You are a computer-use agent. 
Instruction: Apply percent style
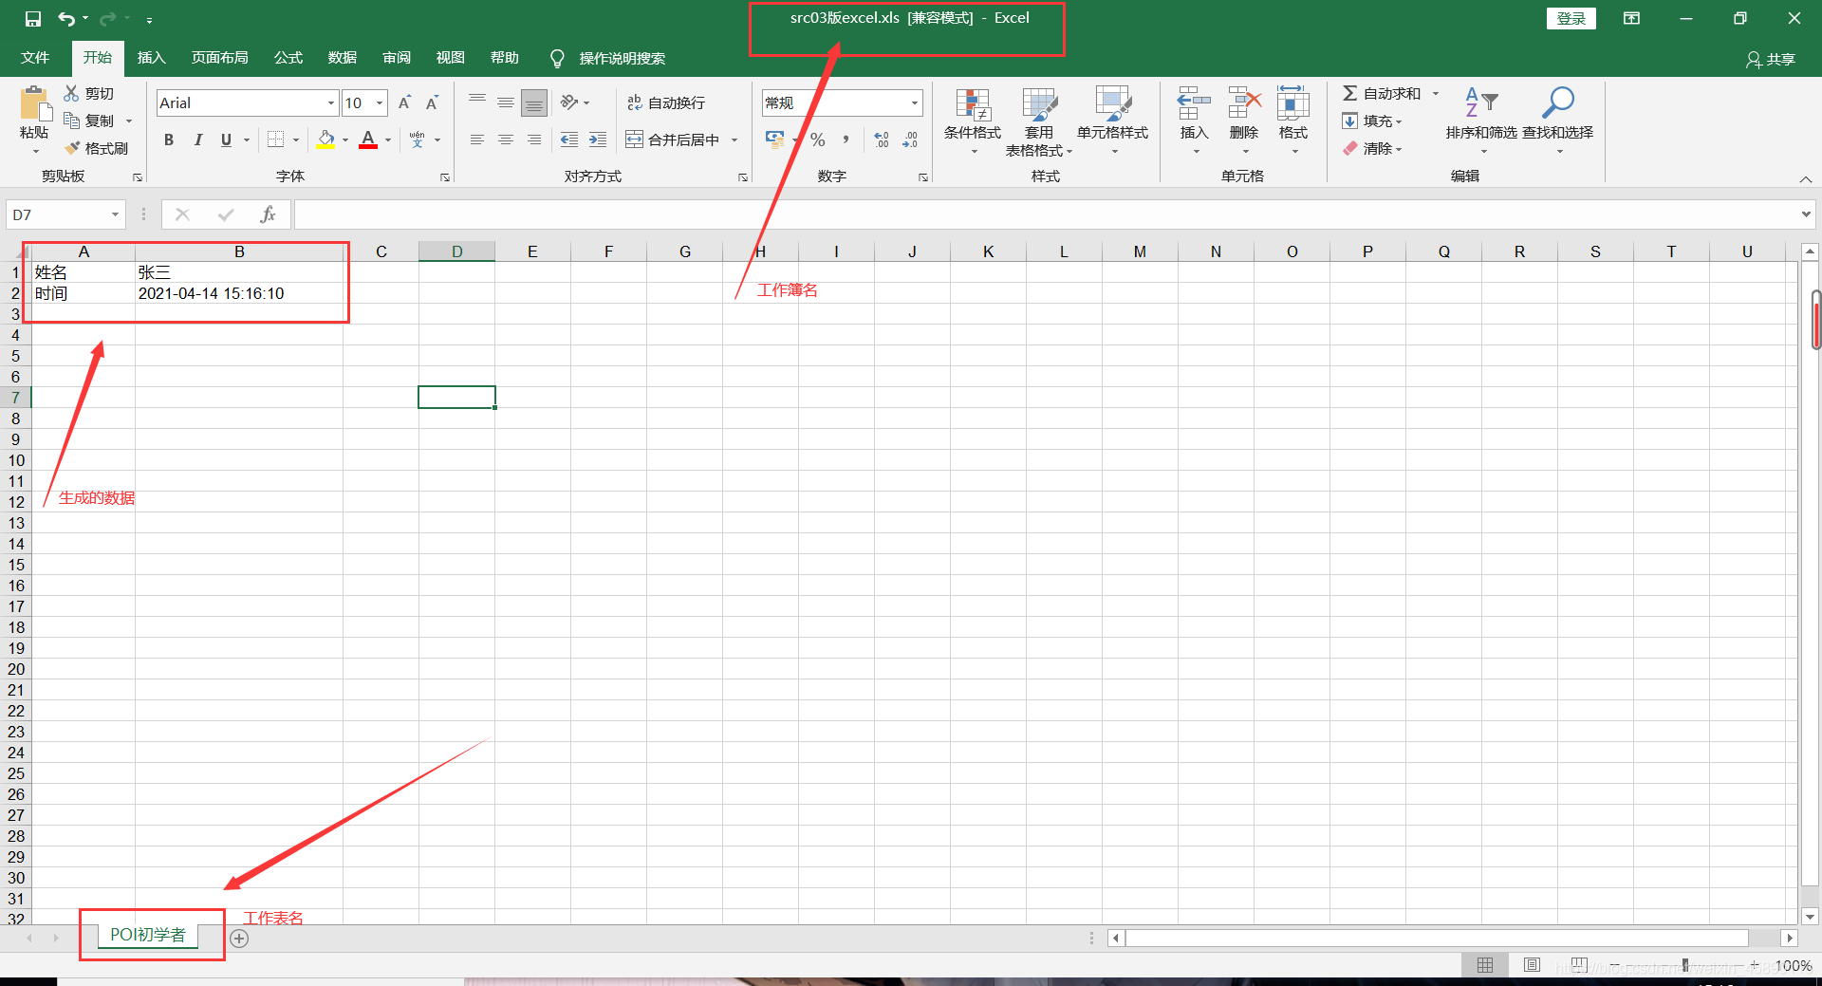(x=817, y=140)
